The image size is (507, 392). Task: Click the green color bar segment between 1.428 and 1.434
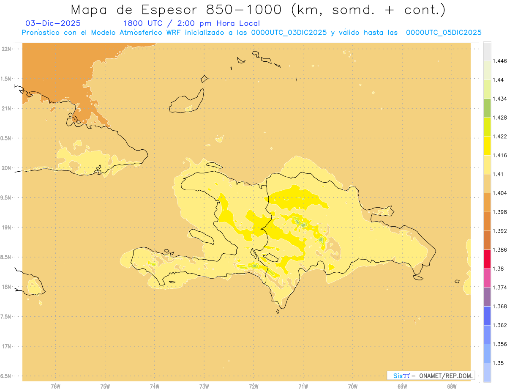pyautogui.click(x=487, y=108)
